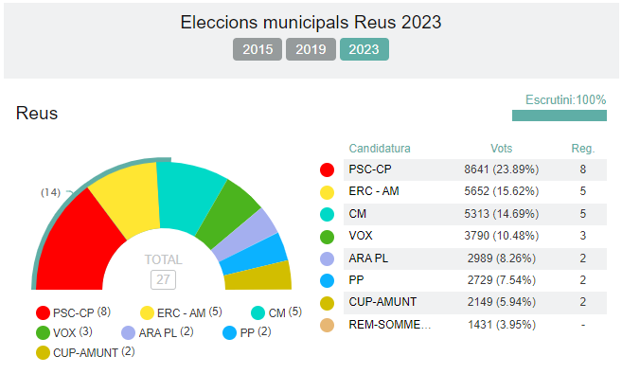Click the TOTAL 27 seats box

[163, 279]
